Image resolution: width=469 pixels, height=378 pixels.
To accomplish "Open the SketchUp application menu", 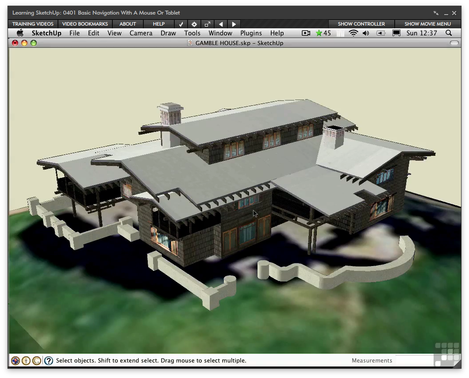I will click(46, 33).
